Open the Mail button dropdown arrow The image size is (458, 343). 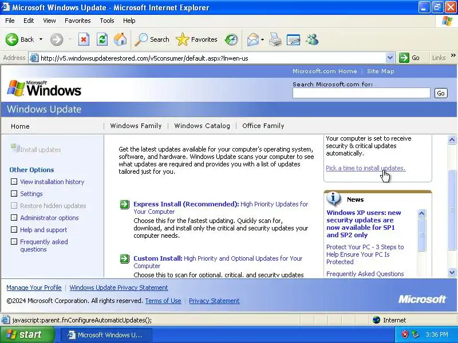[x=262, y=39]
